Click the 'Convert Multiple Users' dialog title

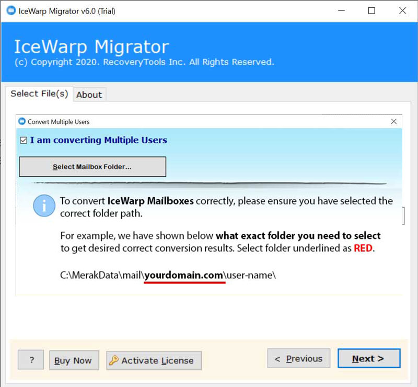click(x=59, y=122)
